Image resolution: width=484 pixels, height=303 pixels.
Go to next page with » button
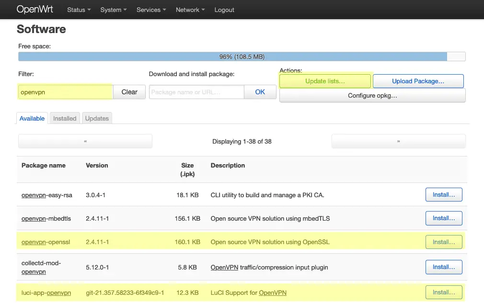[x=399, y=141]
